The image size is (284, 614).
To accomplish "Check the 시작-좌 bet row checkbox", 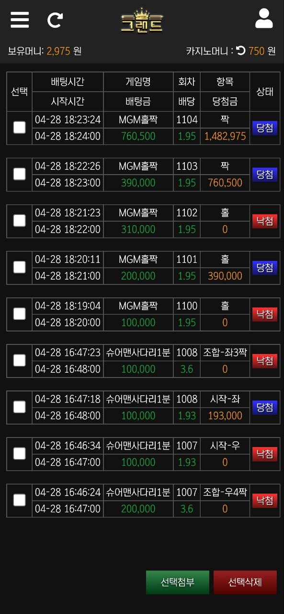I will click(19, 407).
